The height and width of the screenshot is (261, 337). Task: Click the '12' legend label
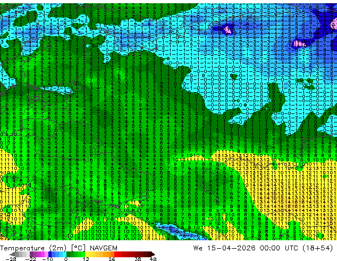tap(86, 259)
